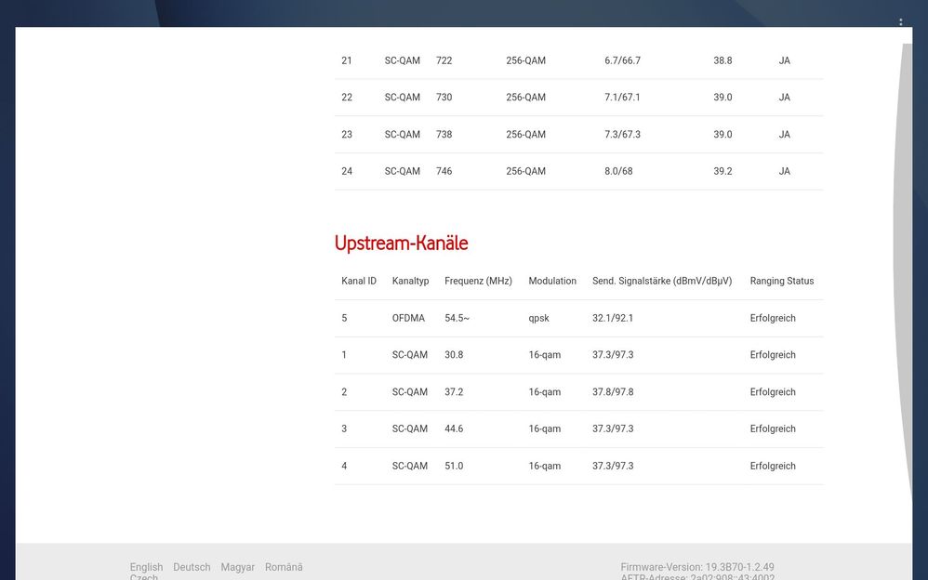
Task: Click the Firmware-Version text
Action: point(697,566)
